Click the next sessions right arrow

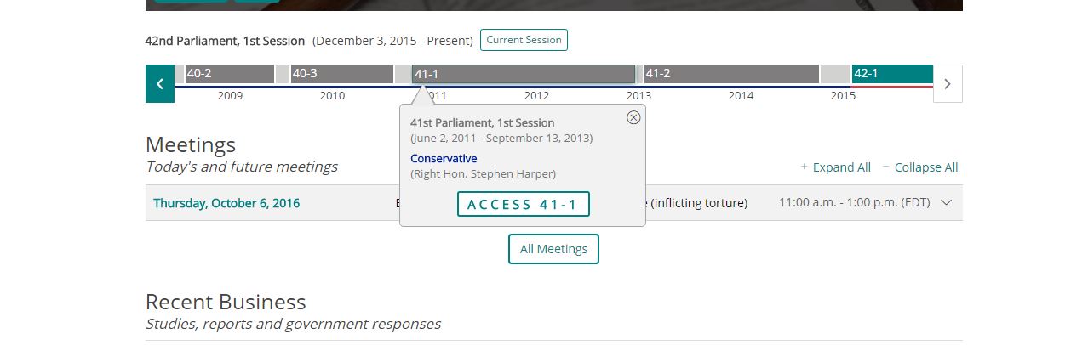pos(948,84)
